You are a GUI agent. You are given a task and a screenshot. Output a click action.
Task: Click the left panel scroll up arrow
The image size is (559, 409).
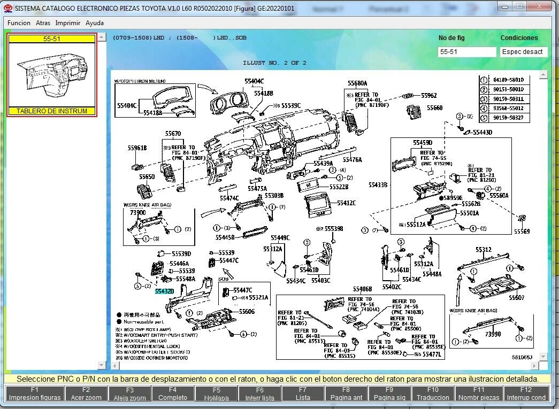click(x=102, y=37)
